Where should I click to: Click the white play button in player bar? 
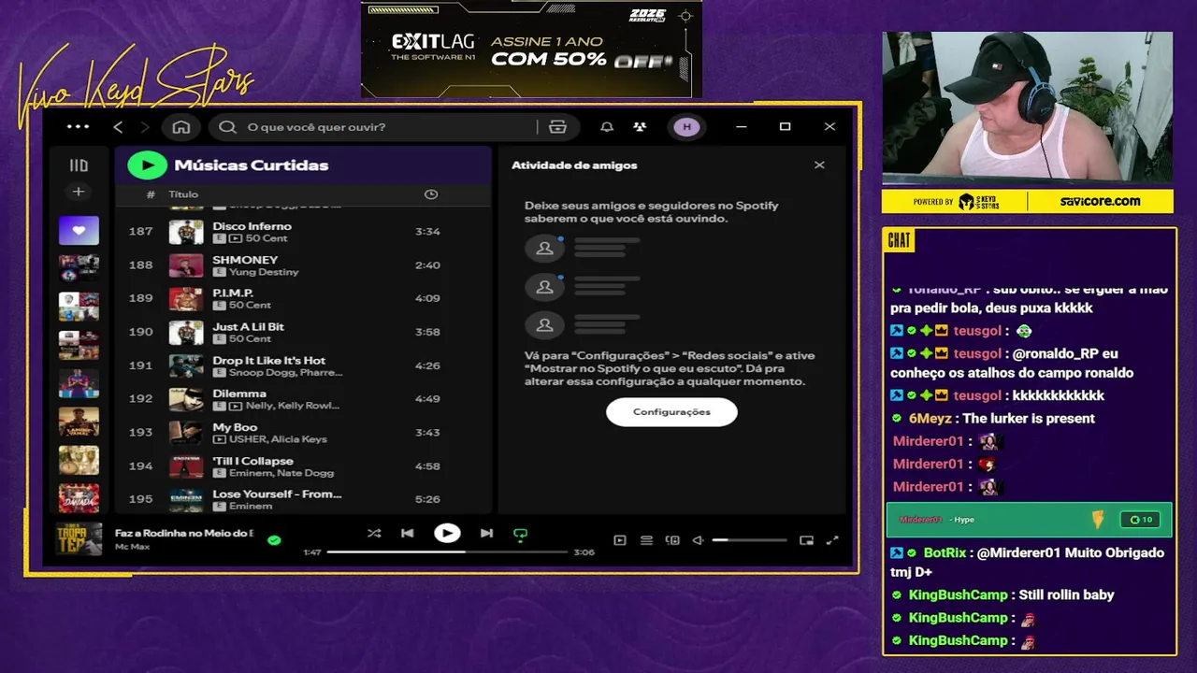click(x=447, y=534)
